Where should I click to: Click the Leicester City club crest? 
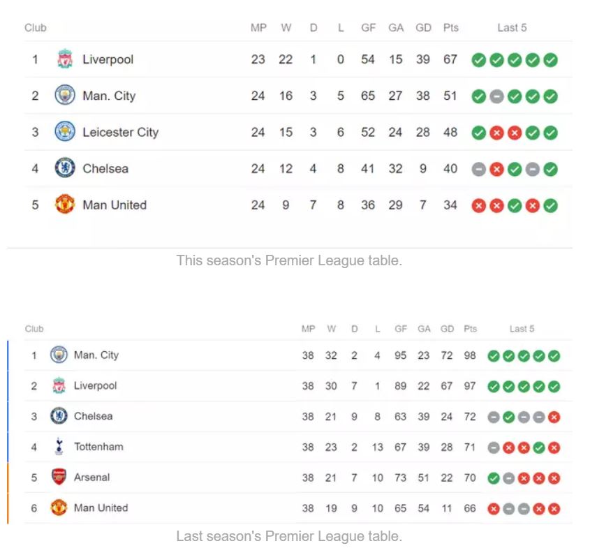tap(65, 132)
